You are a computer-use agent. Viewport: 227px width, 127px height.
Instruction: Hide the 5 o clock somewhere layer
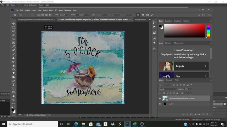tap(160, 98)
